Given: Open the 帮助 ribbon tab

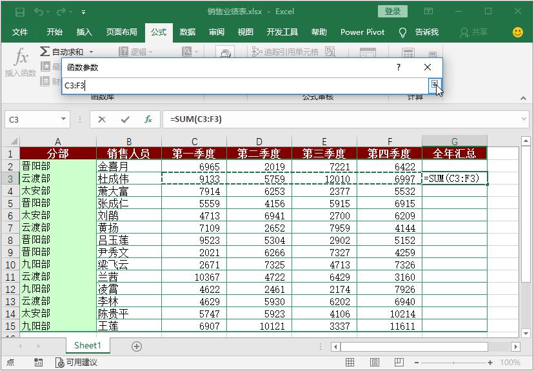Looking at the screenshot, I should [319, 32].
